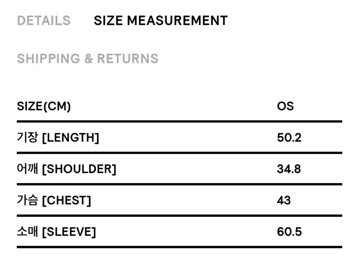Click the [CHEST] bracket label
The width and height of the screenshot is (359, 259).
coord(66,201)
